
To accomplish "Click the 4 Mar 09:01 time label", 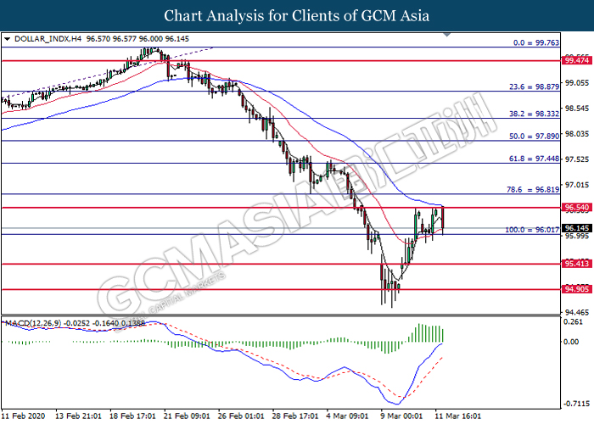I will point(347,416).
